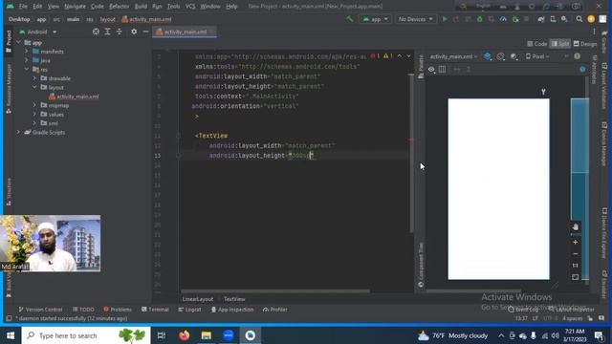Zoom in the layout preview plus icon
The height and width of the screenshot is (344, 612).
576,242
